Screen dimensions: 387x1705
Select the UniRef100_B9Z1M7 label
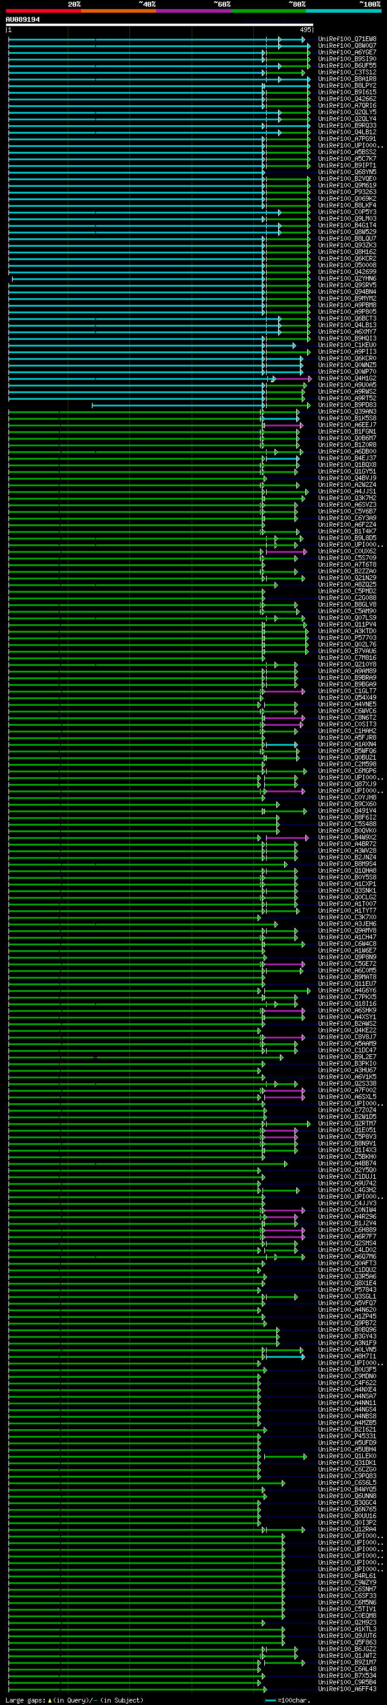[x=346, y=1663]
